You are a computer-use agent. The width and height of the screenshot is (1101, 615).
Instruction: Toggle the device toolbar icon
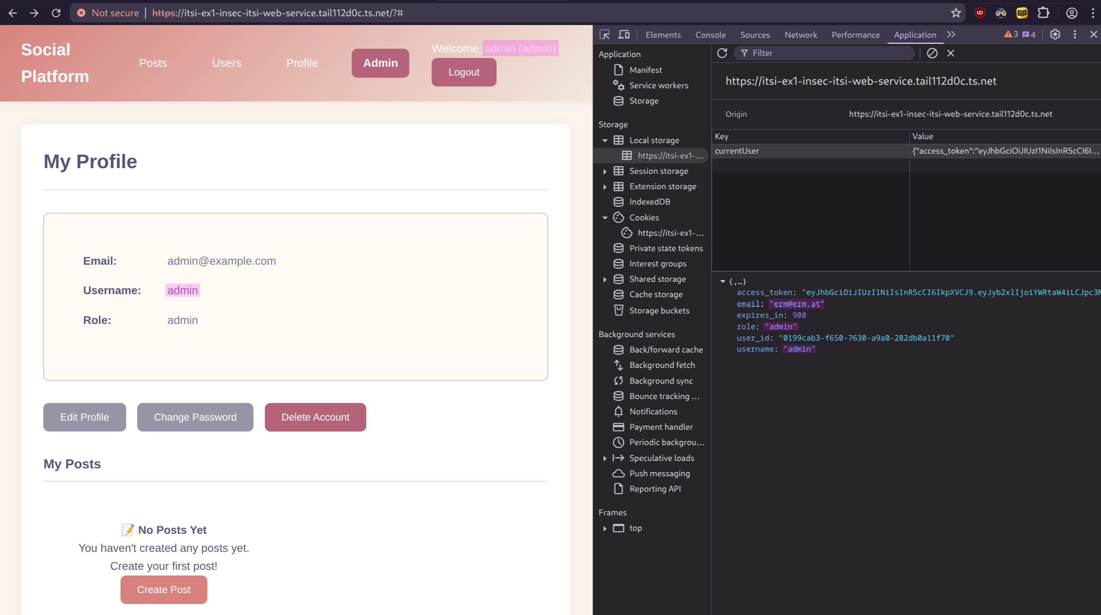pos(624,35)
